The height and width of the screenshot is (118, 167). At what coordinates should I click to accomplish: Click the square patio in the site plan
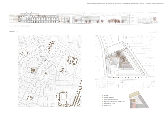point(114,60)
